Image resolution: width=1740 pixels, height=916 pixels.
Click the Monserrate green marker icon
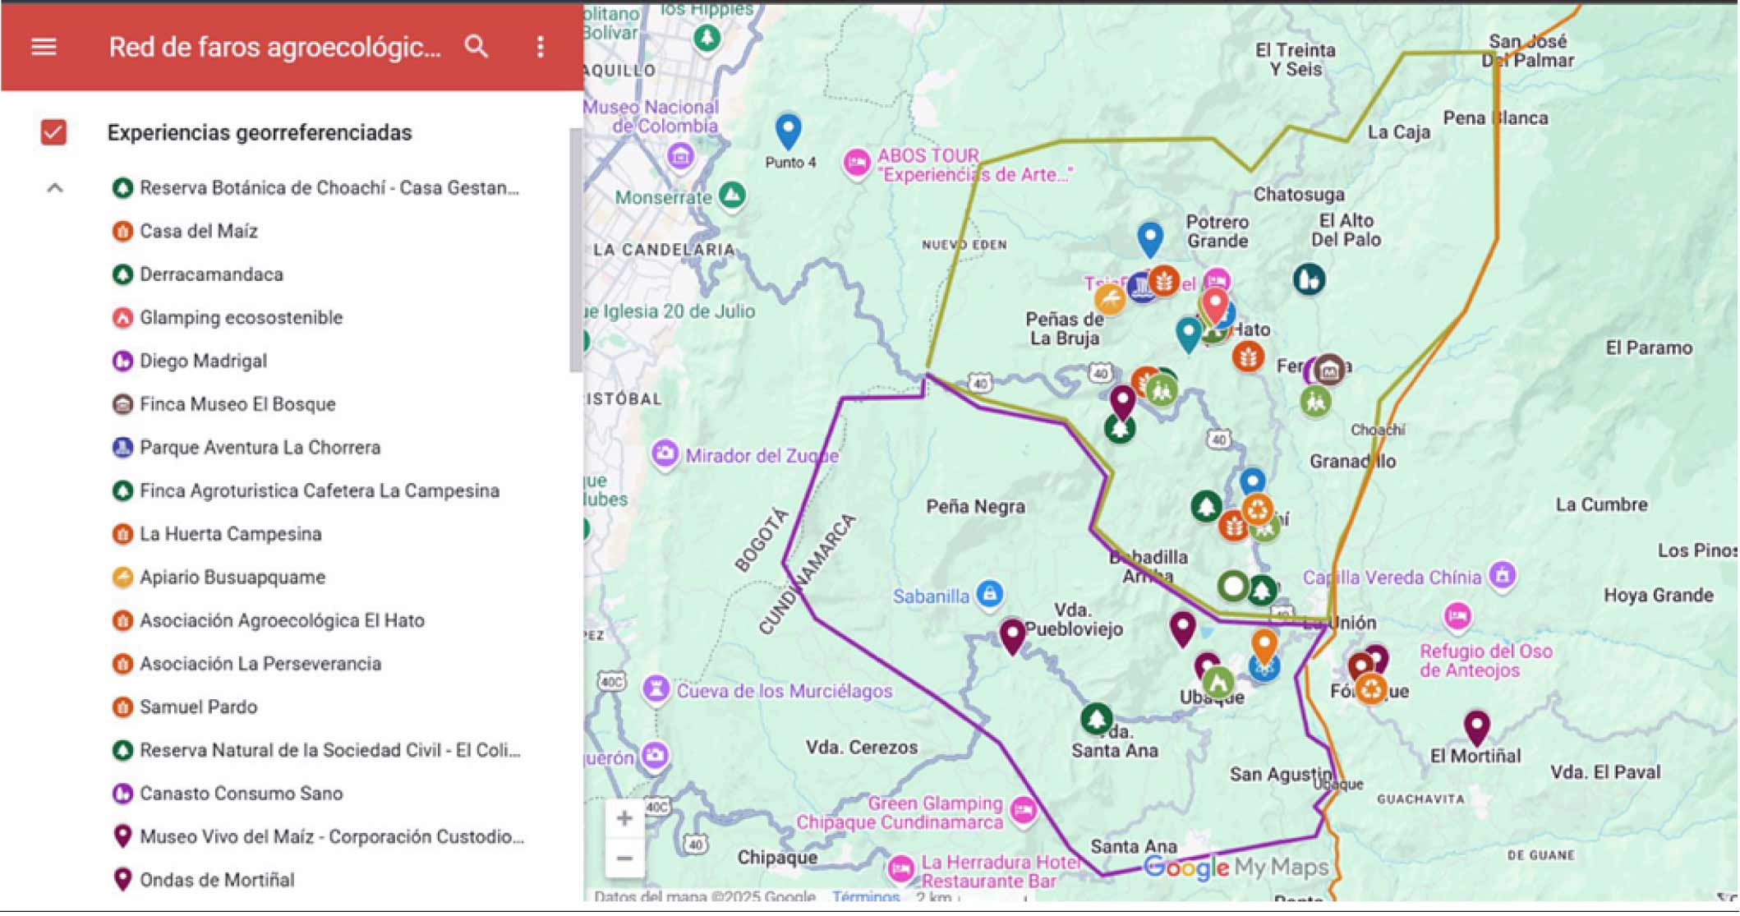tap(732, 196)
